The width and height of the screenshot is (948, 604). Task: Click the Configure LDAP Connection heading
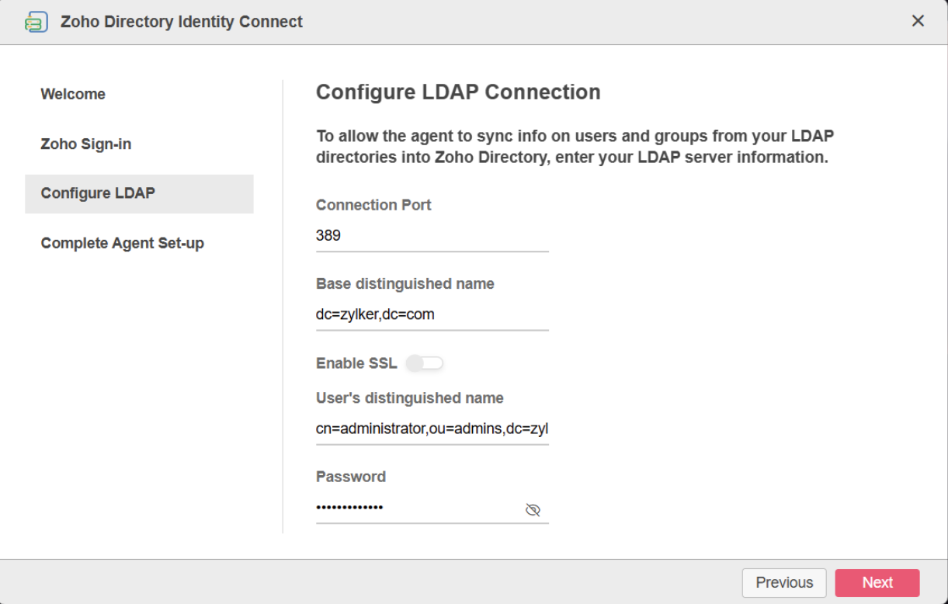458,92
